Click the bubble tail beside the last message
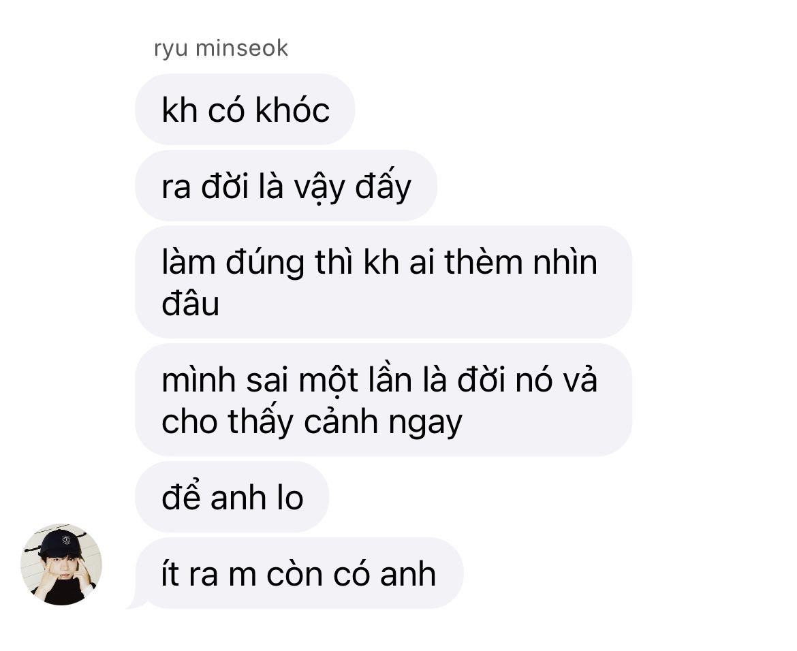797x651 pixels. (x=136, y=603)
